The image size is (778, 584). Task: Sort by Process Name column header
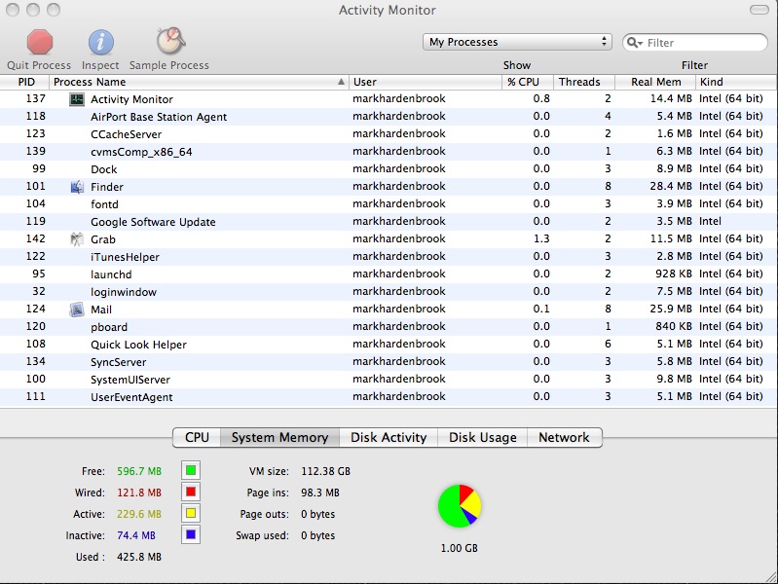point(199,83)
